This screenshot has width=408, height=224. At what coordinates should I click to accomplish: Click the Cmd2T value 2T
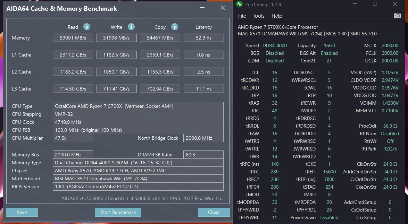329,61
